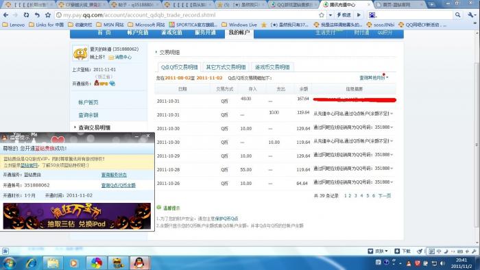The width and height of the screenshot is (480, 270).
Task: Open the sosoJINbi bookmark
Action: click(x=381, y=25)
